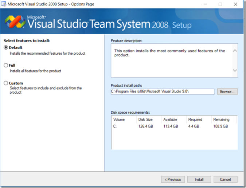Click the Visual Studio logo in banner

coord(15,23)
